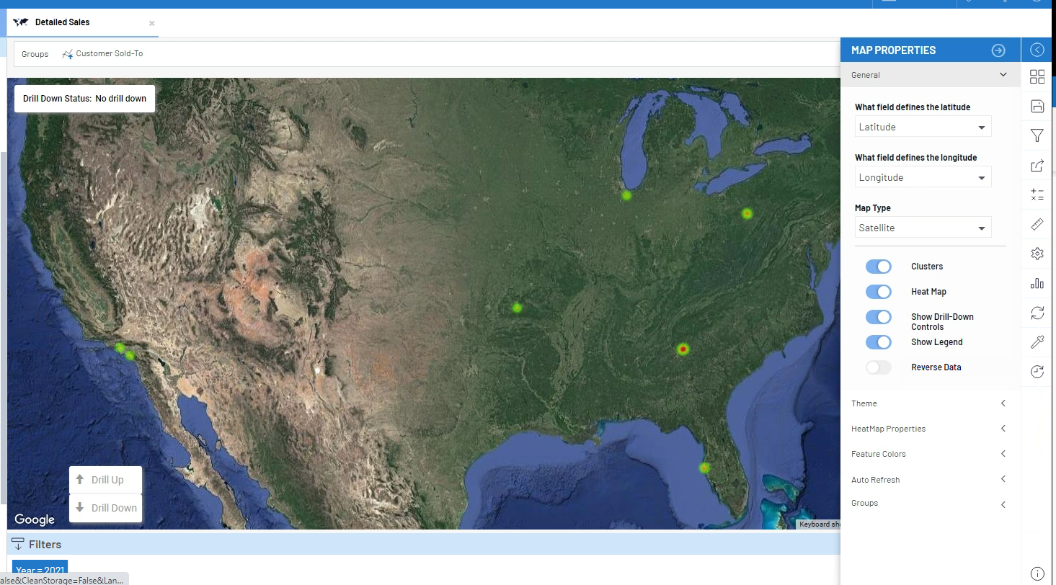This screenshot has height=585, width=1056.
Task: Open the Map Type dropdown
Action: click(923, 227)
